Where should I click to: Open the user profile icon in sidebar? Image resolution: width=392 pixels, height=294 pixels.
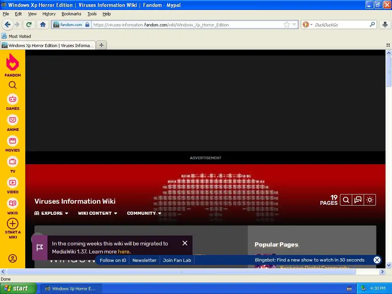[13, 258]
